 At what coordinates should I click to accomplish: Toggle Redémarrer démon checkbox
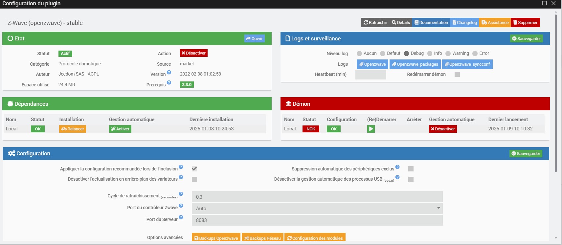(457, 74)
